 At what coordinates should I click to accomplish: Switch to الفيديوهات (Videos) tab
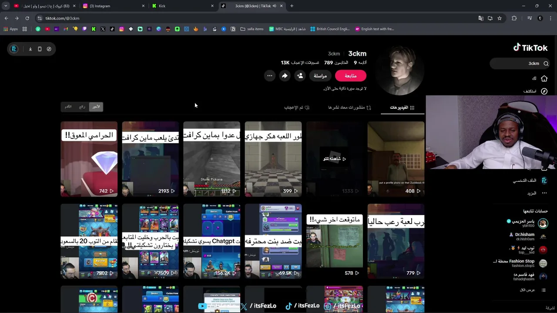(x=402, y=107)
